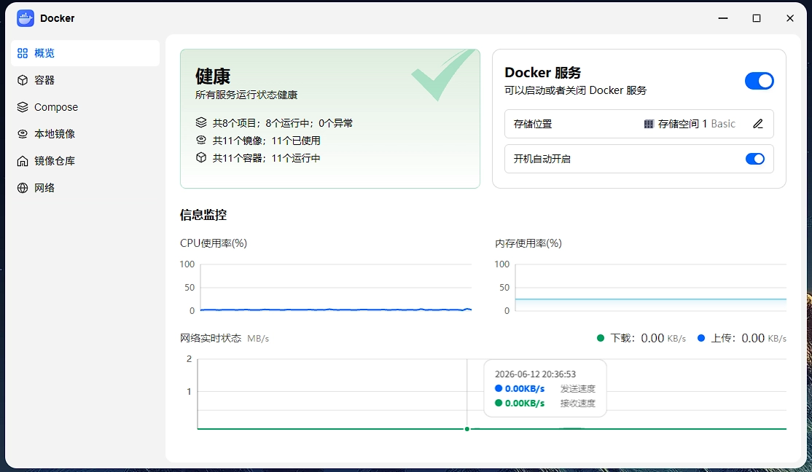Image resolution: width=812 pixels, height=472 pixels.
Task: Click the 概览 grid icon in the sidebar
Action: point(23,53)
